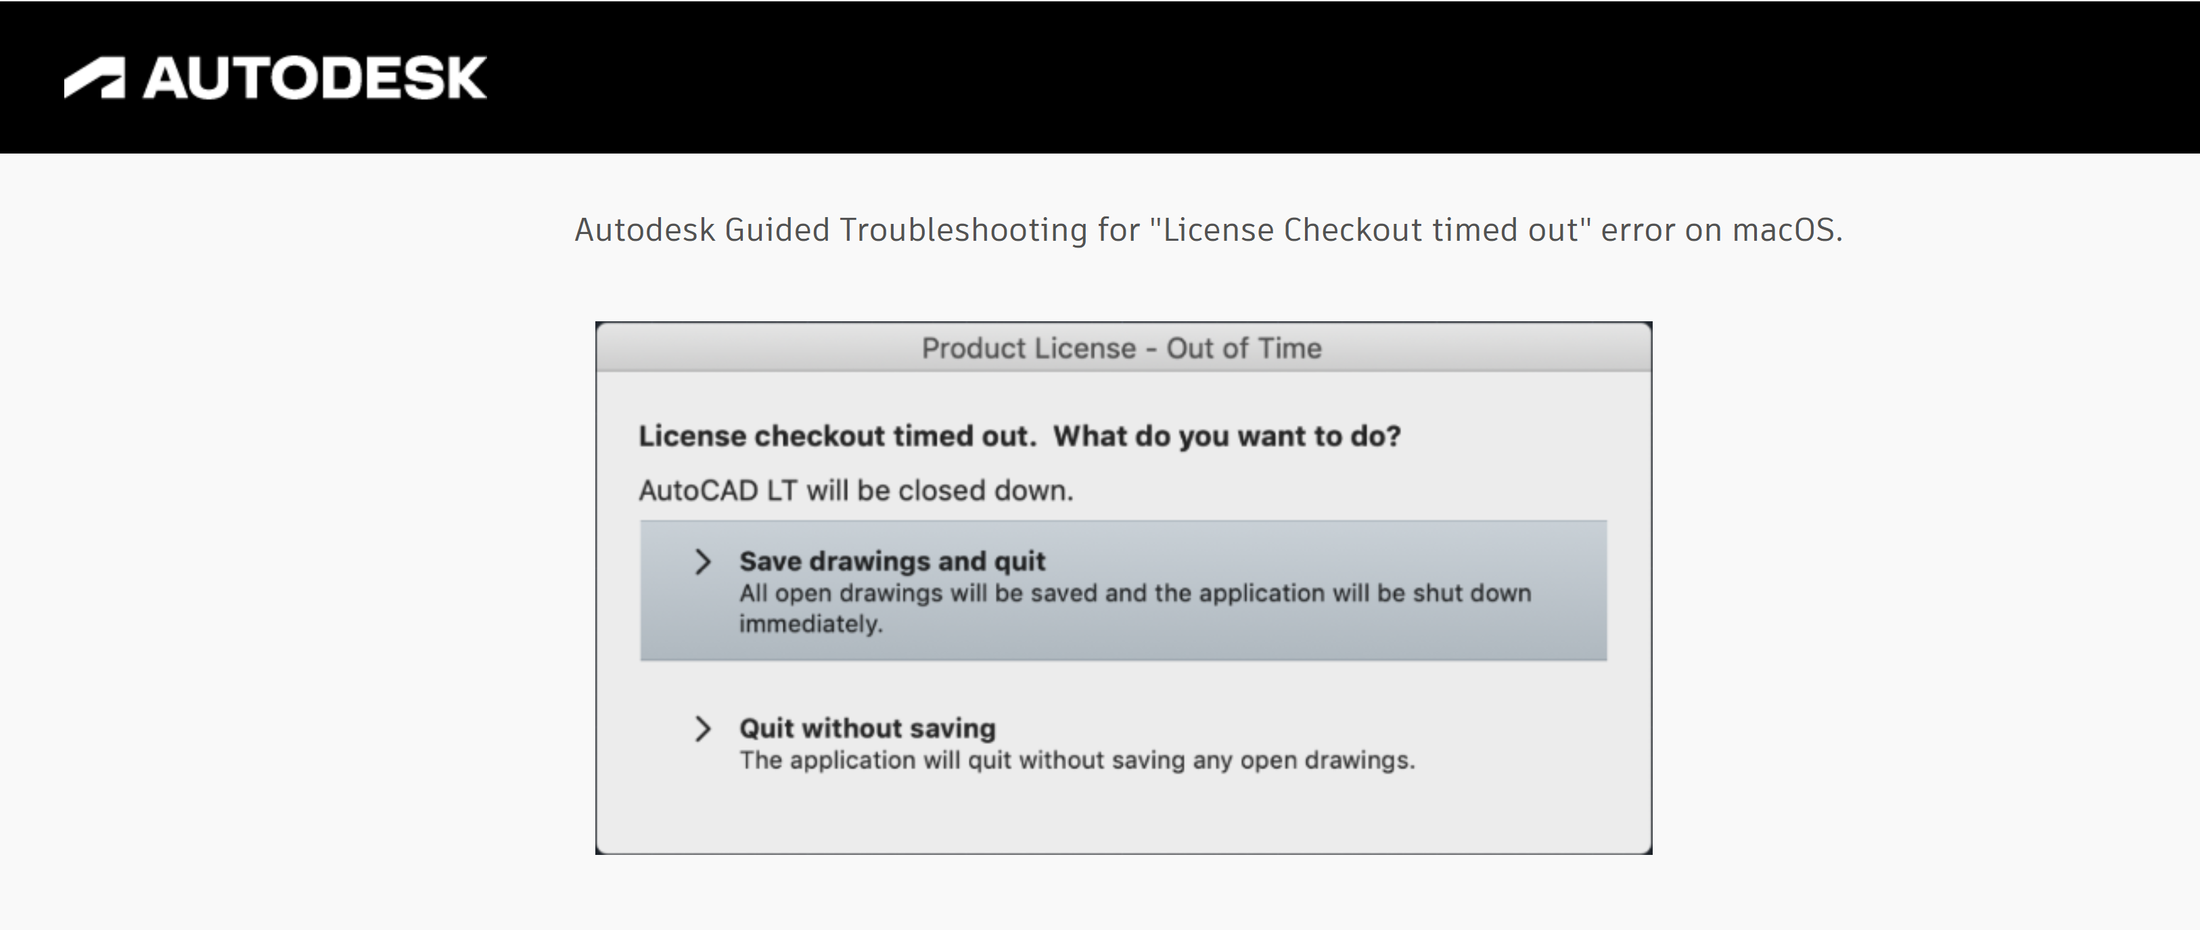Click the What do you want to do question
The width and height of the screenshot is (2200, 930).
coord(1227,436)
